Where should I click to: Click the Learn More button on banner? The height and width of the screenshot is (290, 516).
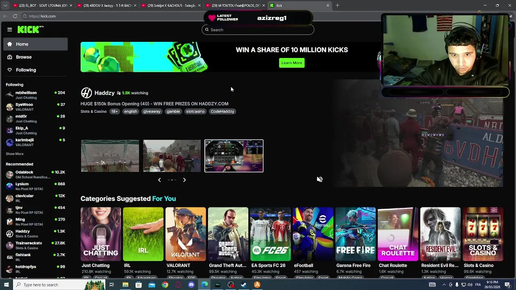click(292, 63)
